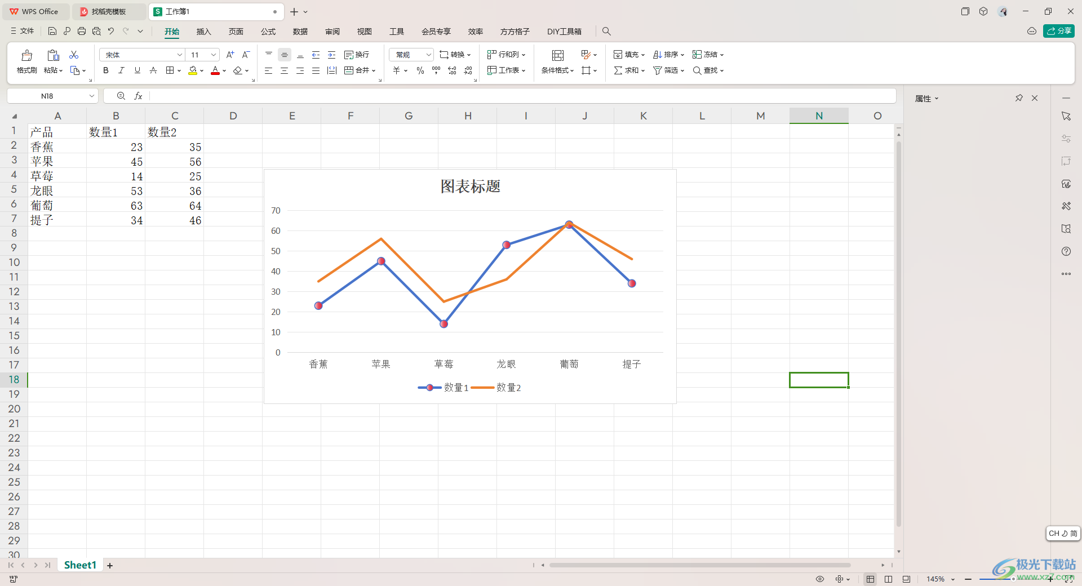Toggle underline formatting
This screenshot has height=586, width=1082.
click(x=137, y=70)
